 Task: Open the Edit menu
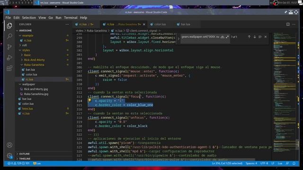(x=17, y=17)
